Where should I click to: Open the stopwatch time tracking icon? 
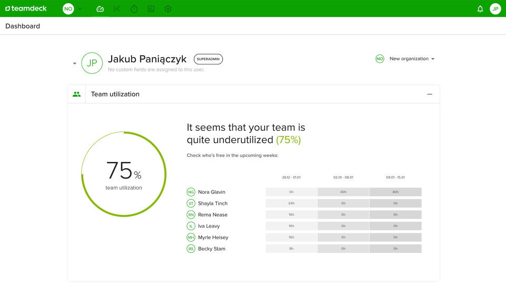click(x=134, y=9)
